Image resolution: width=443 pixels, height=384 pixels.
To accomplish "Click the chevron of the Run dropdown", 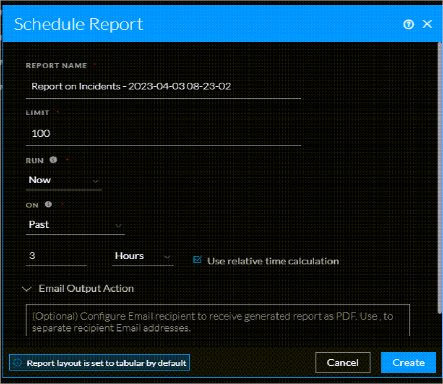I will coord(95,181).
